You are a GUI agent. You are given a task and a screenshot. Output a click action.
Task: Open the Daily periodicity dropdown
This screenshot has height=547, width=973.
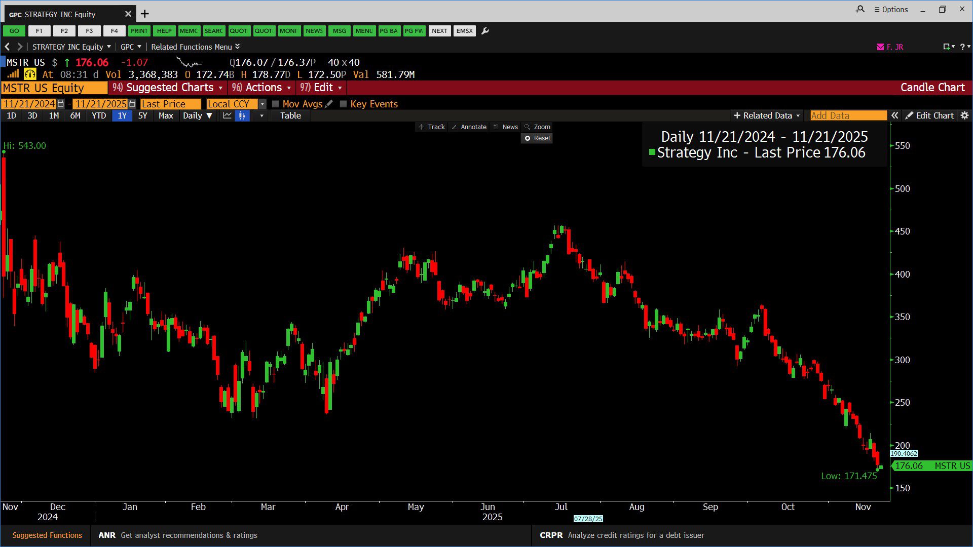pyautogui.click(x=198, y=115)
